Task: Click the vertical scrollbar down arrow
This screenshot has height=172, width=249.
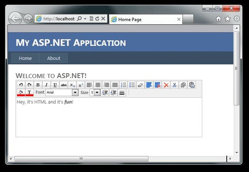Action: pos(237,153)
